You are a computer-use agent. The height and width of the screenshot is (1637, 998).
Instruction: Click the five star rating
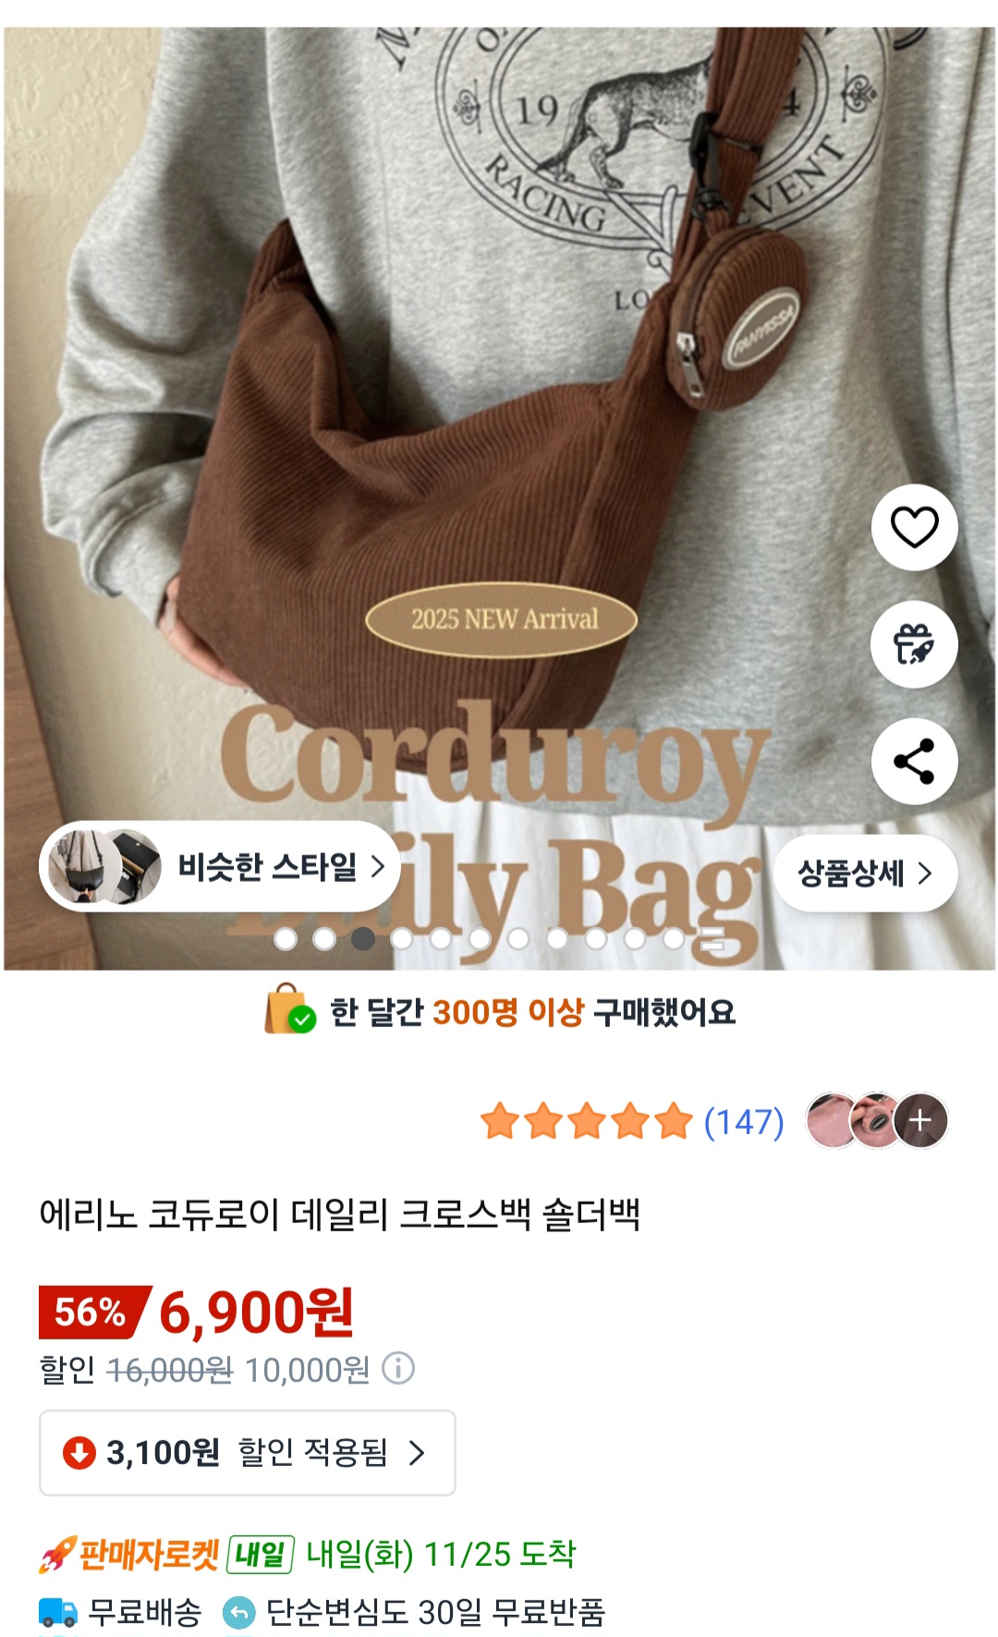(x=586, y=1121)
